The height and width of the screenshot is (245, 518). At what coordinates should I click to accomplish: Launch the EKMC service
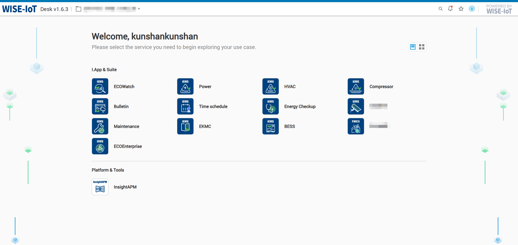coord(185,126)
